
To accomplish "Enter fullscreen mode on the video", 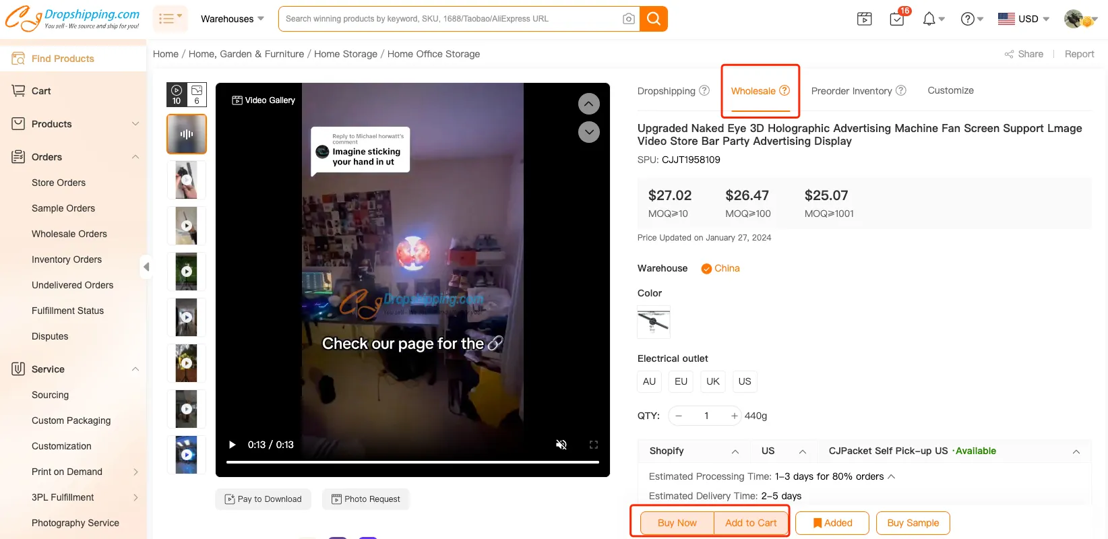I will 594,445.
